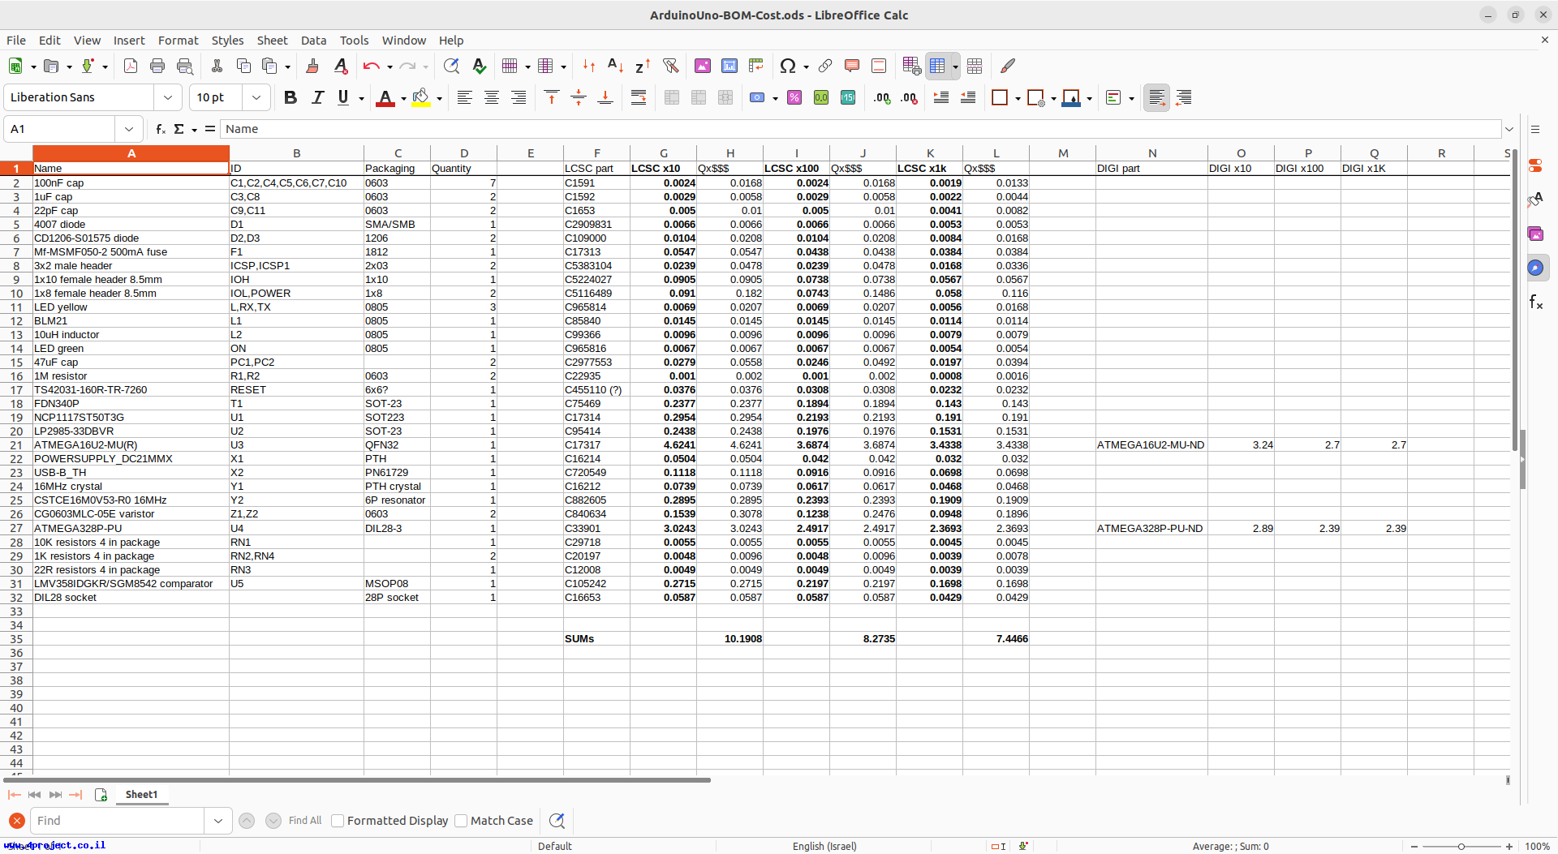This screenshot has width=1558, height=854.
Task: Open the Sheet menu
Action: point(272,41)
